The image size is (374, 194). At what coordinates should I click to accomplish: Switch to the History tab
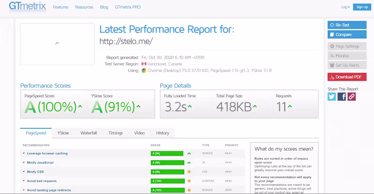(163, 133)
